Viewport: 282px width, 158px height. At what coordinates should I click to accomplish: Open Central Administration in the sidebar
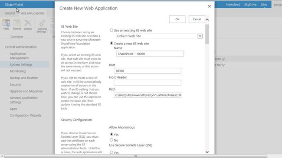[x=21, y=47]
